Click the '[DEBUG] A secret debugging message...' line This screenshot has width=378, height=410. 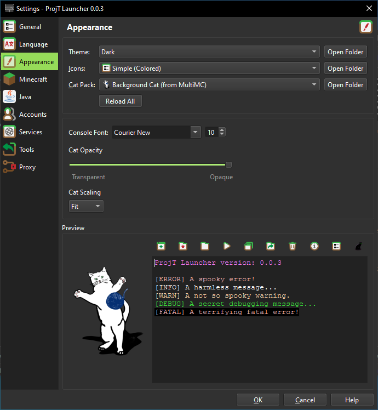pos(236,304)
